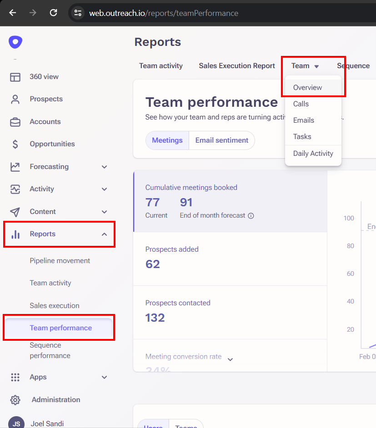Select Daily Activity from the Team menu

(x=313, y=153)
